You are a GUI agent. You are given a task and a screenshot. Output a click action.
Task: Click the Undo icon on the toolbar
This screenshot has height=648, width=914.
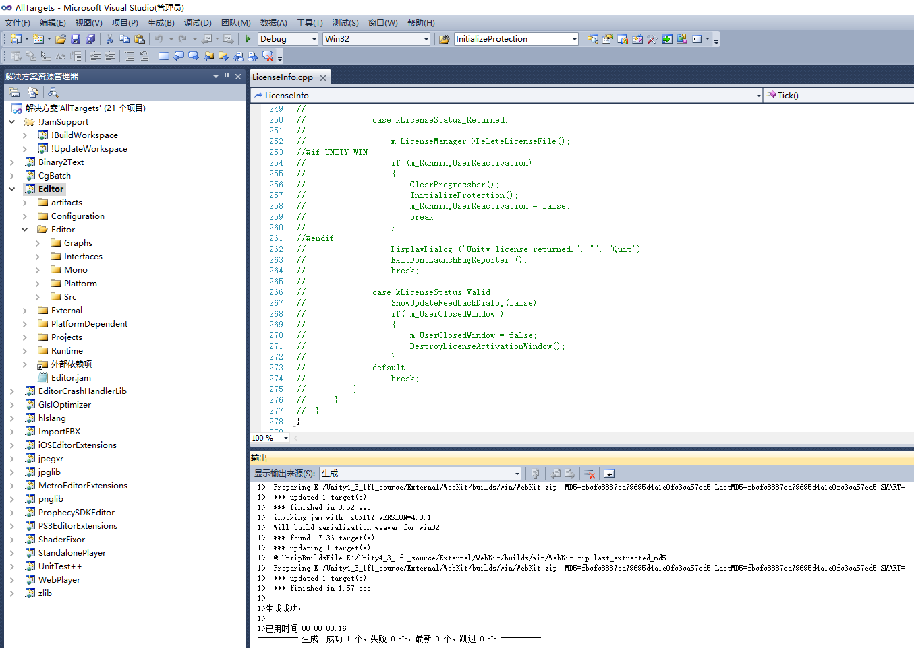159,38
